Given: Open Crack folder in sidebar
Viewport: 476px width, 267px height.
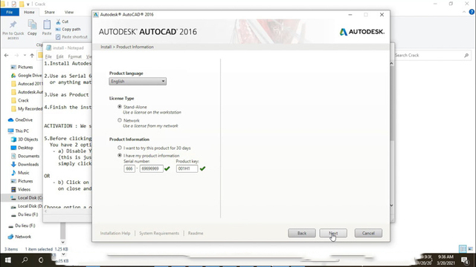Looking at the screenshot, I should point(20,100).
